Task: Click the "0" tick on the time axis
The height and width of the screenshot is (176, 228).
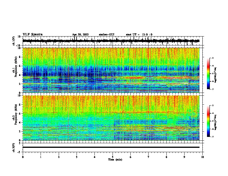Action: (23, 157)
